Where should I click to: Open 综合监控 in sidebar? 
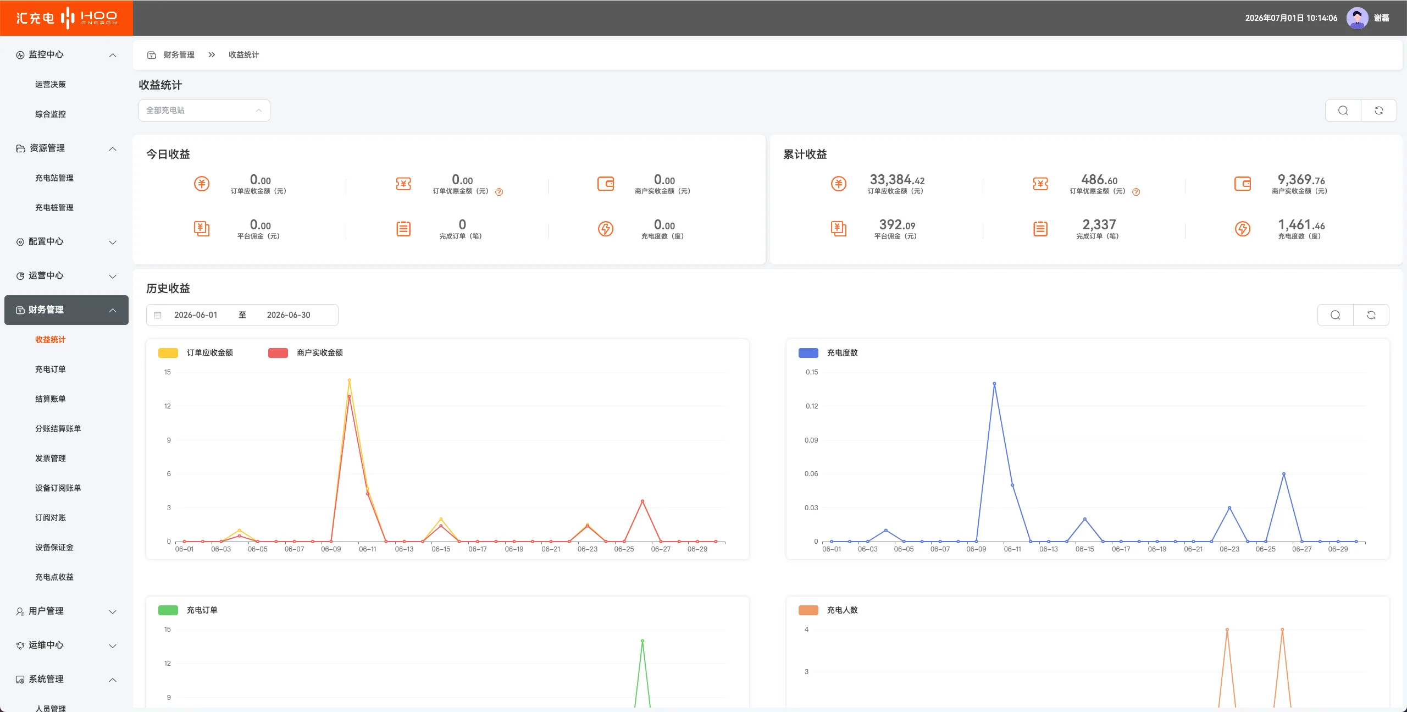click(x=51, y=114)
